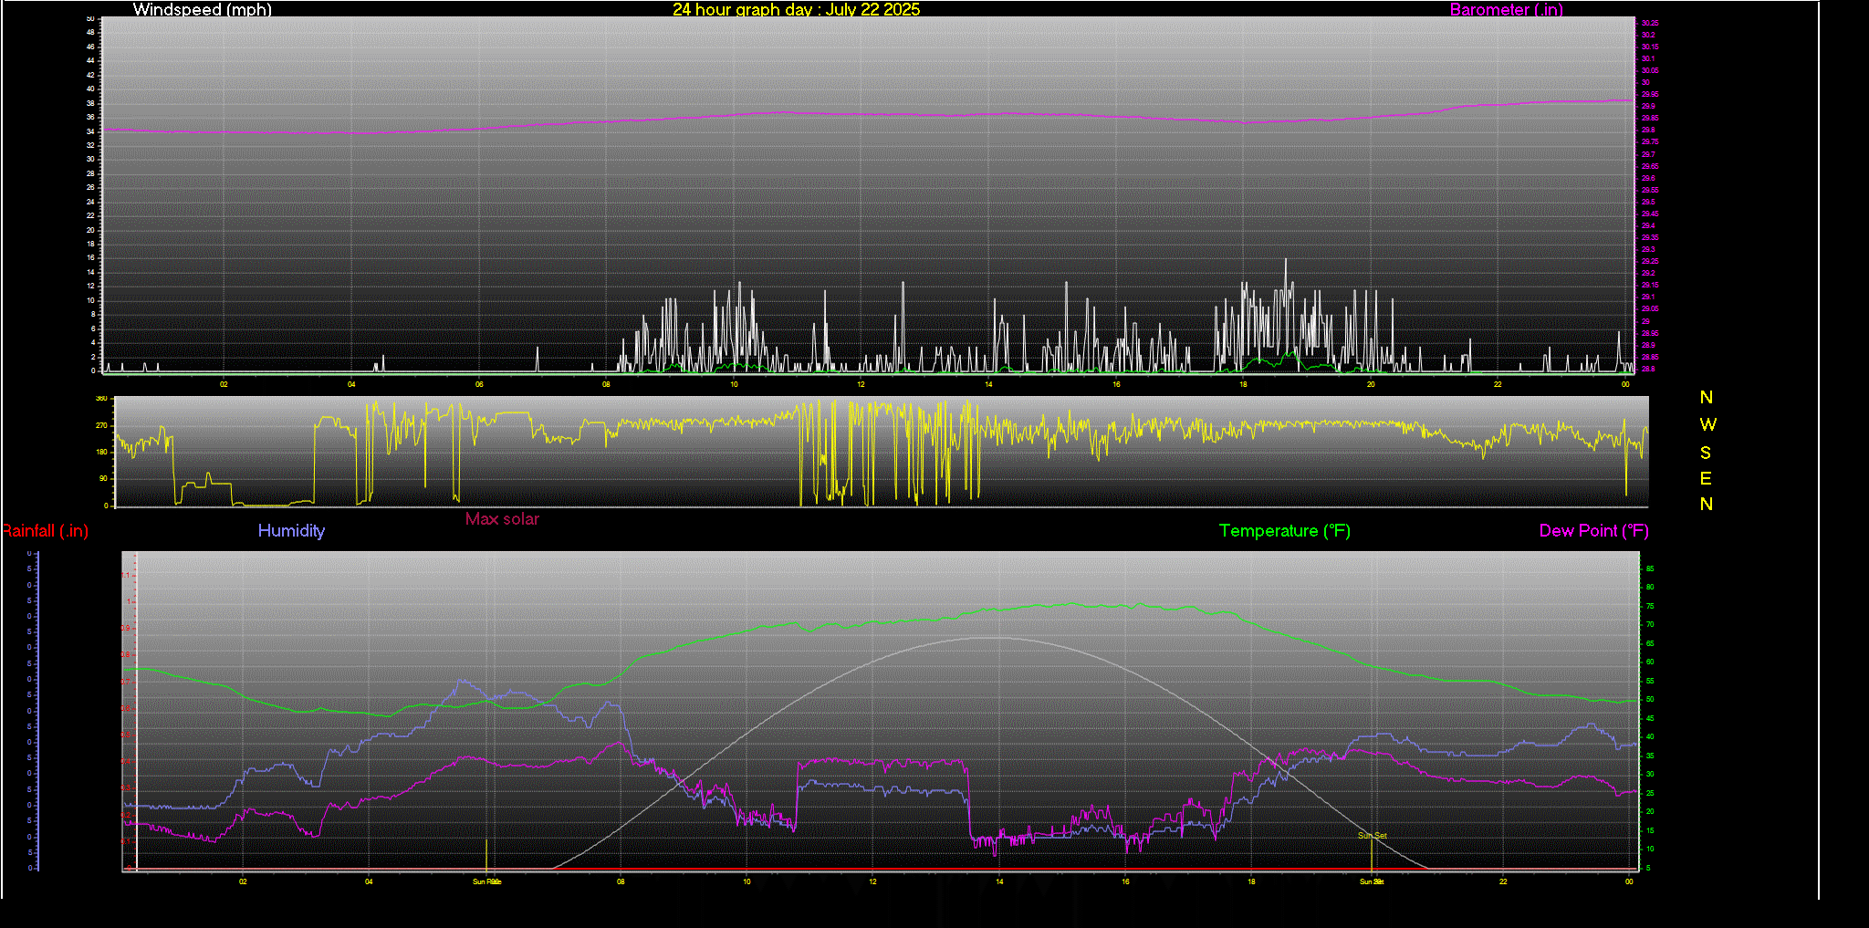Click the 'Sun Set' marker inside the temperature chart
This screenshot has width=1869, height=928.
1372,835
